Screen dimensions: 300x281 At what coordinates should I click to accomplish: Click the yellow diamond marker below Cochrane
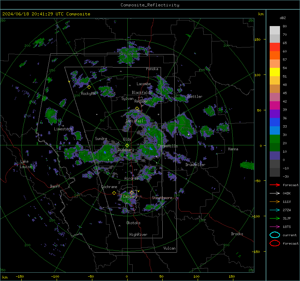(114, 193)
